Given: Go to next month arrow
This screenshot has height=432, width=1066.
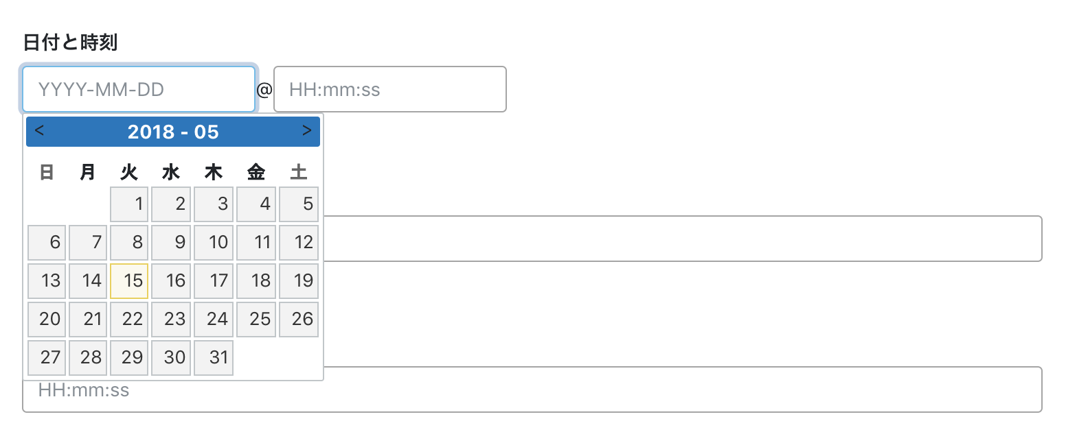Looking at the screenshot, I should tap(306, 131).
